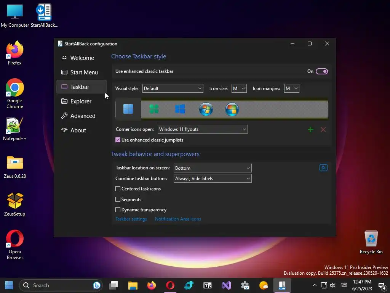
Task: Open the Icon size dropdown
Action: click(x=239, y=89)
